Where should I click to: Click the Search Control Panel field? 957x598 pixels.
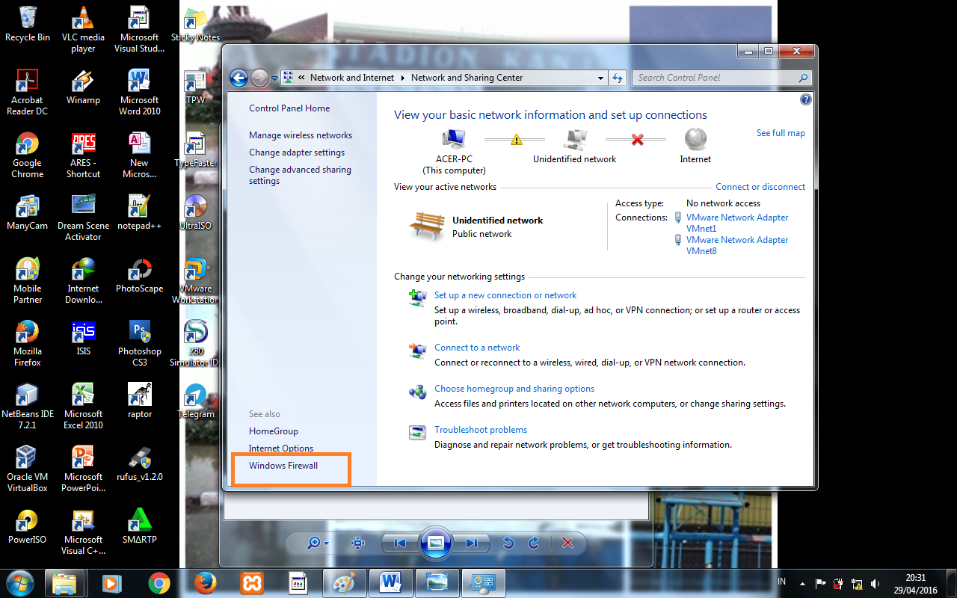click(x=721, y=78)
